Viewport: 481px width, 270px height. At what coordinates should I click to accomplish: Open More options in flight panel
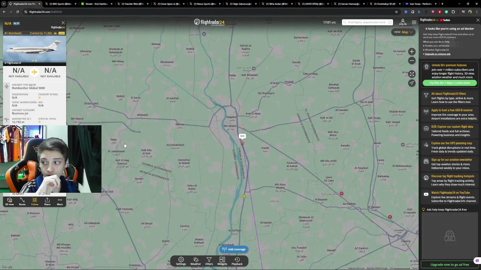[x=60, y=202]
